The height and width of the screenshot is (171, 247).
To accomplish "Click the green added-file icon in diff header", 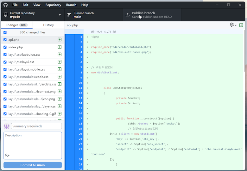I will 241,25.
